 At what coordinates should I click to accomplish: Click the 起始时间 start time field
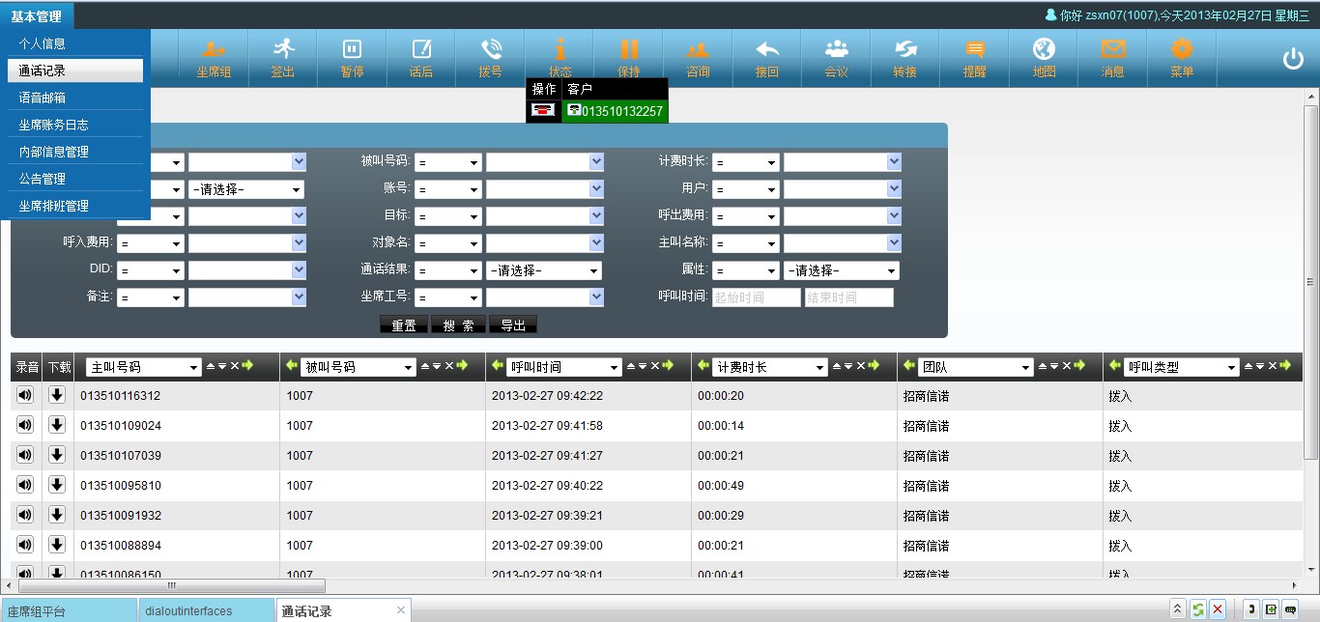(756, 297)
